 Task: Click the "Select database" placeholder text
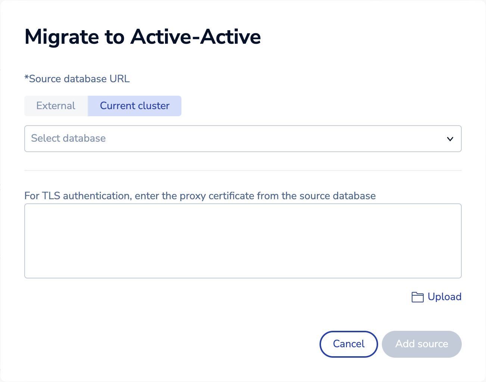click(68, 138)
